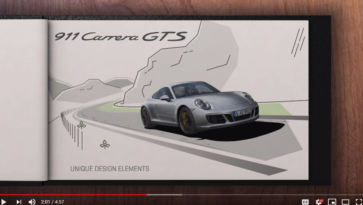Enter fullscreen mode
Viewport: 363px width, 205px height.
pyautogui.click(x=359, y=202)
